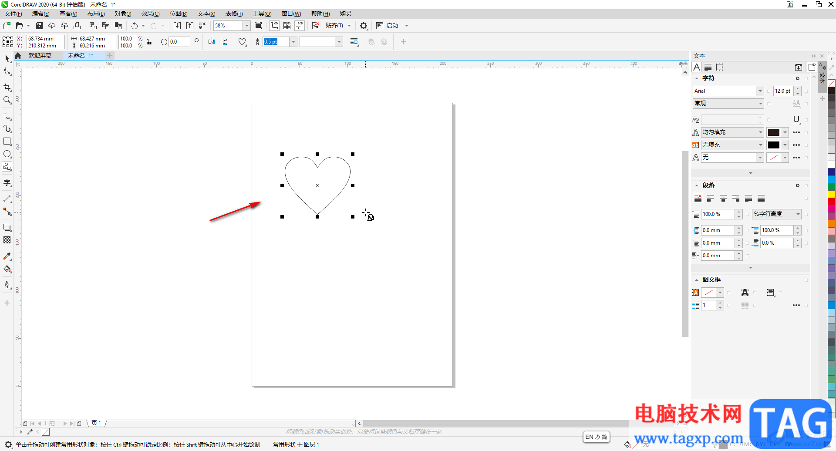Screen dimensions: 836x451
Task: Open the zoom level dropdown
Action: click(246, 26)
